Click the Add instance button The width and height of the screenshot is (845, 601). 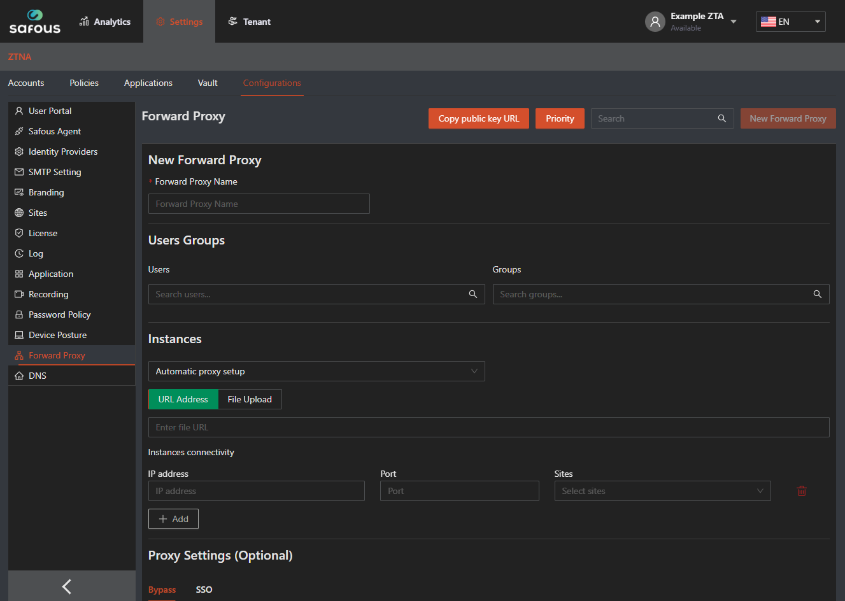click(x=173, y=519)
